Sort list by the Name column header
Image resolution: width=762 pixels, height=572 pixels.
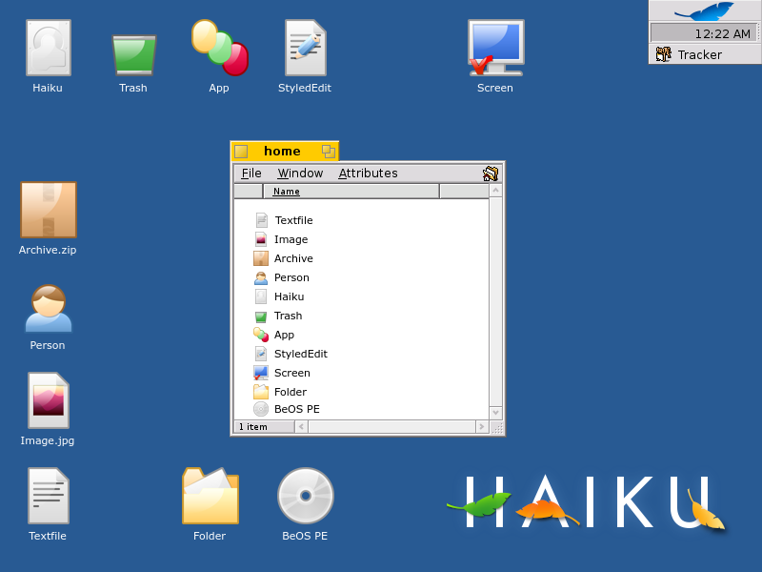click(351, 192)
